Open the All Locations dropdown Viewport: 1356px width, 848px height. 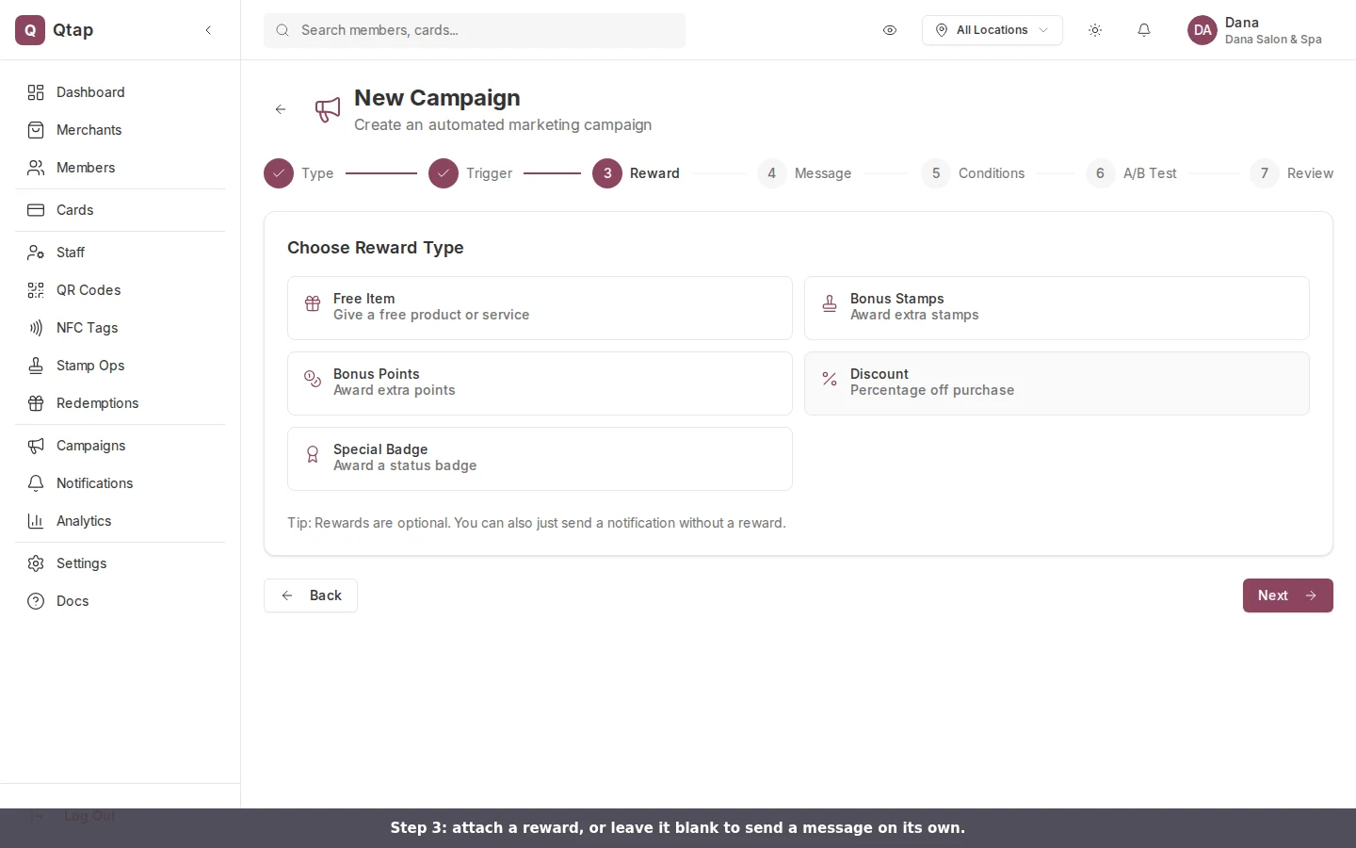coord(993,30)
